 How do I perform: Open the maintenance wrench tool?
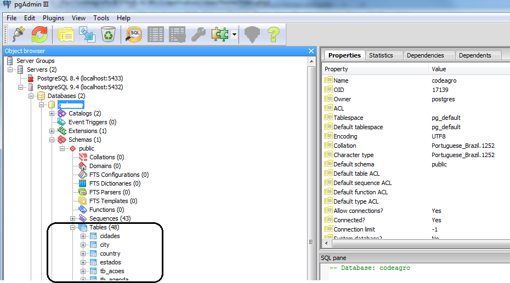pyautogui.click(x=198, y=34)
